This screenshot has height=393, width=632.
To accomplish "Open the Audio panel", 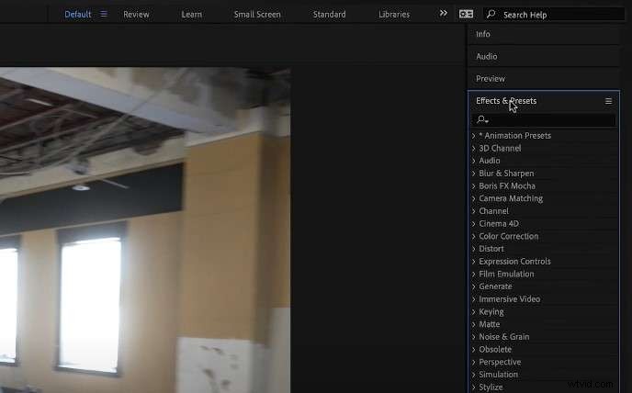I will click(x=487, y=56).
